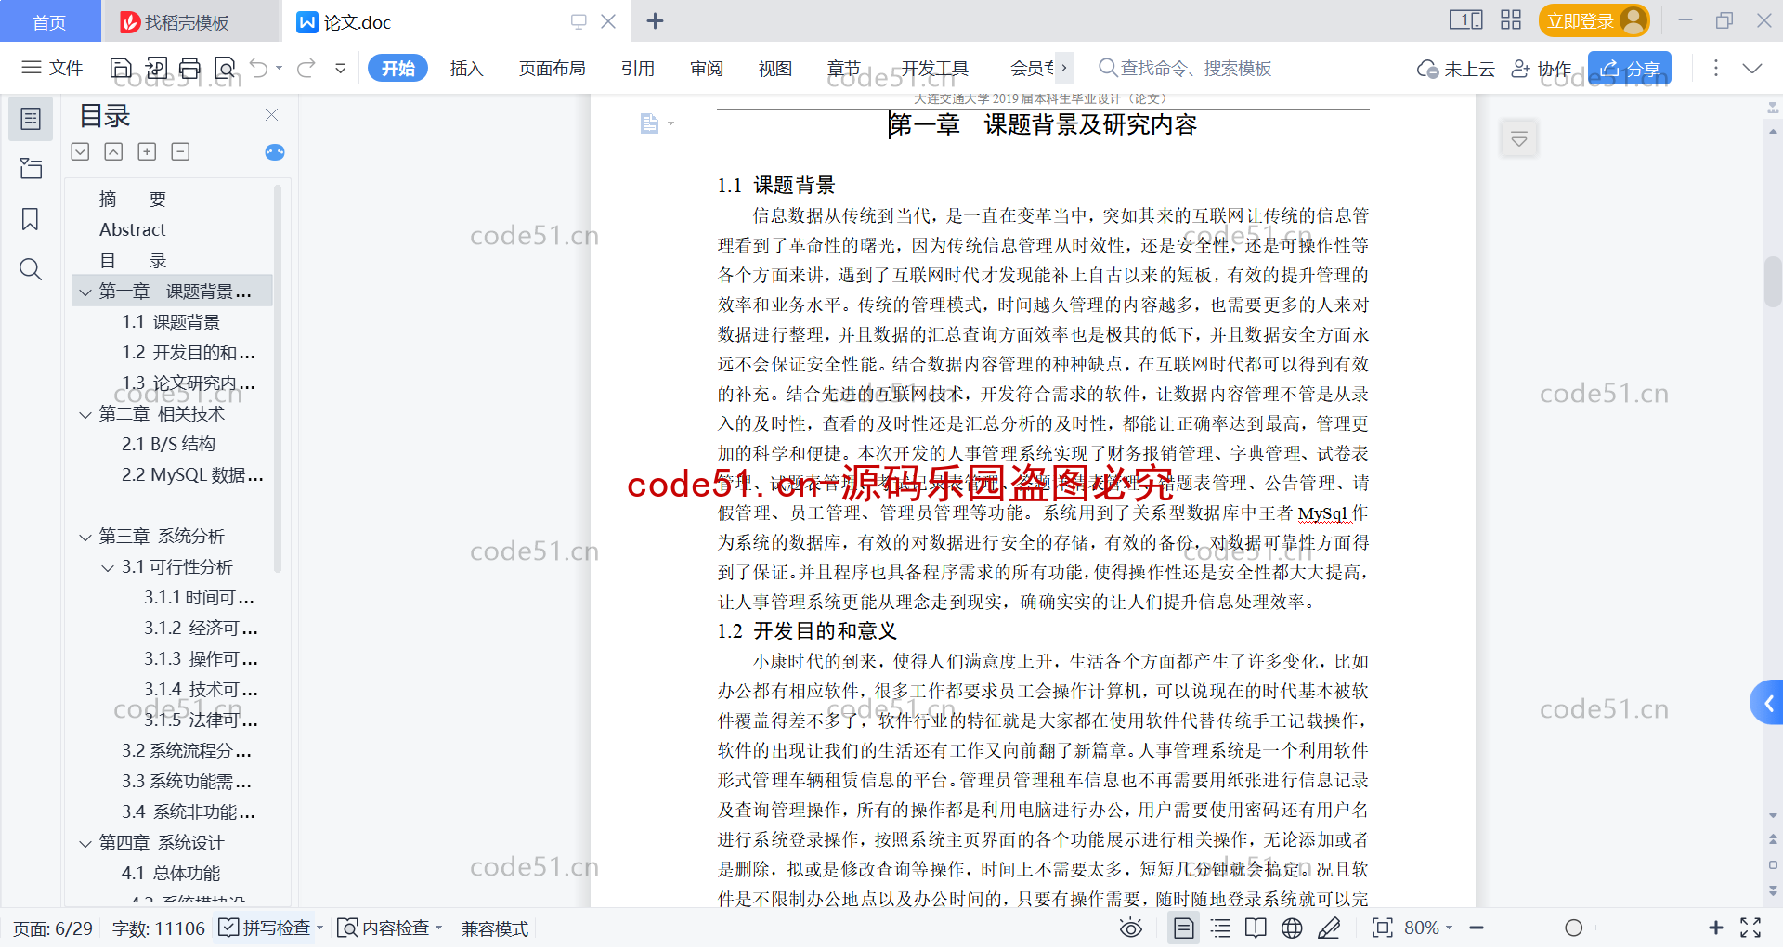The width and height of the screenshot is (1783, 947).
Task: Open the 80% zoom level dropdown
Action: pyautogui.click(x=1428, y=928)
